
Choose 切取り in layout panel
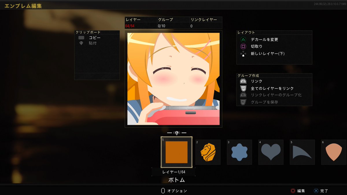[x=257, y=46]
